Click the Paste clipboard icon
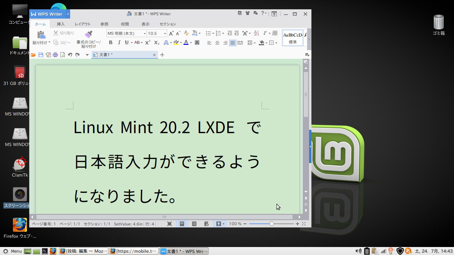The height and width of the screenshot is (255, 454). coord(41,35)
